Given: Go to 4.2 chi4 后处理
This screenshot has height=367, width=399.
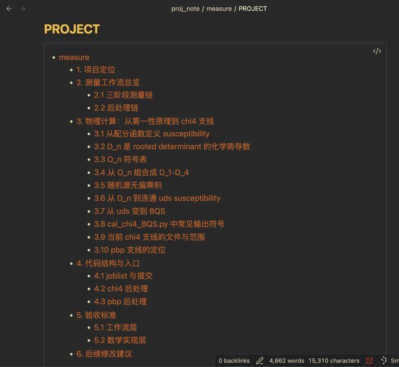Looking at the screenshot, I should [121, 289].
